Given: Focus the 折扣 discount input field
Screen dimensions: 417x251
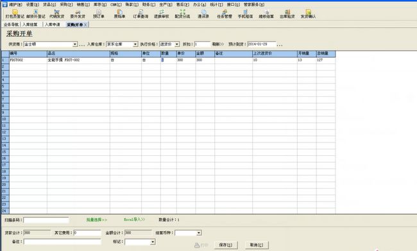Looking at the screenshot, I should pyautogui.click(x=202, y=44).
